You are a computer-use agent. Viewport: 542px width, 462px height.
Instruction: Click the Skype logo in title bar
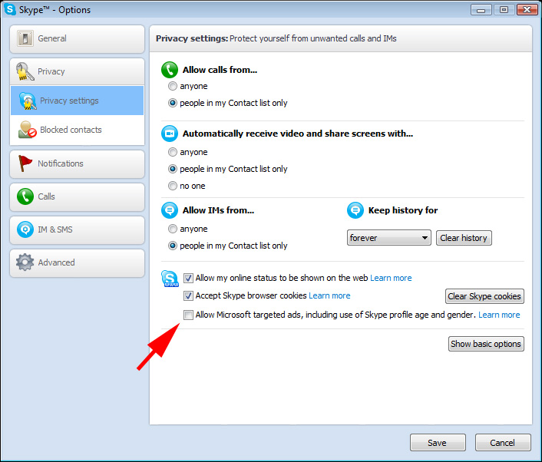pyautogui.click(x=10, y=9)
